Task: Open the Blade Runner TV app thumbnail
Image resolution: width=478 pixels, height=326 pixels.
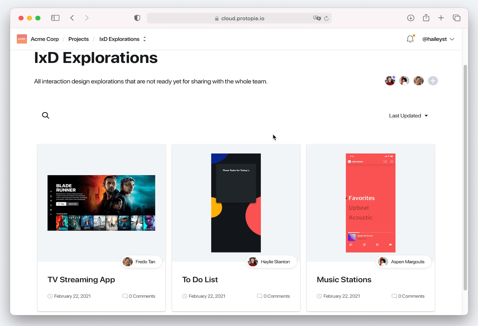Action: click(101, 203)
